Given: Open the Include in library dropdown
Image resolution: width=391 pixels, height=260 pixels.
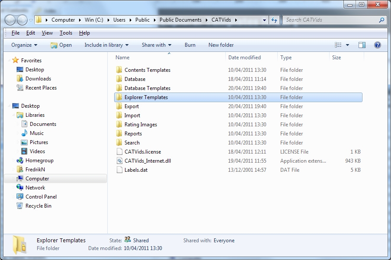Looking at the screenshot, I should click(106, 45).
